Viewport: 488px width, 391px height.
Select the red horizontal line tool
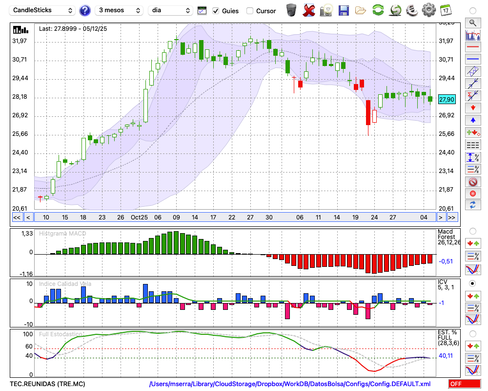click(472, 47)
